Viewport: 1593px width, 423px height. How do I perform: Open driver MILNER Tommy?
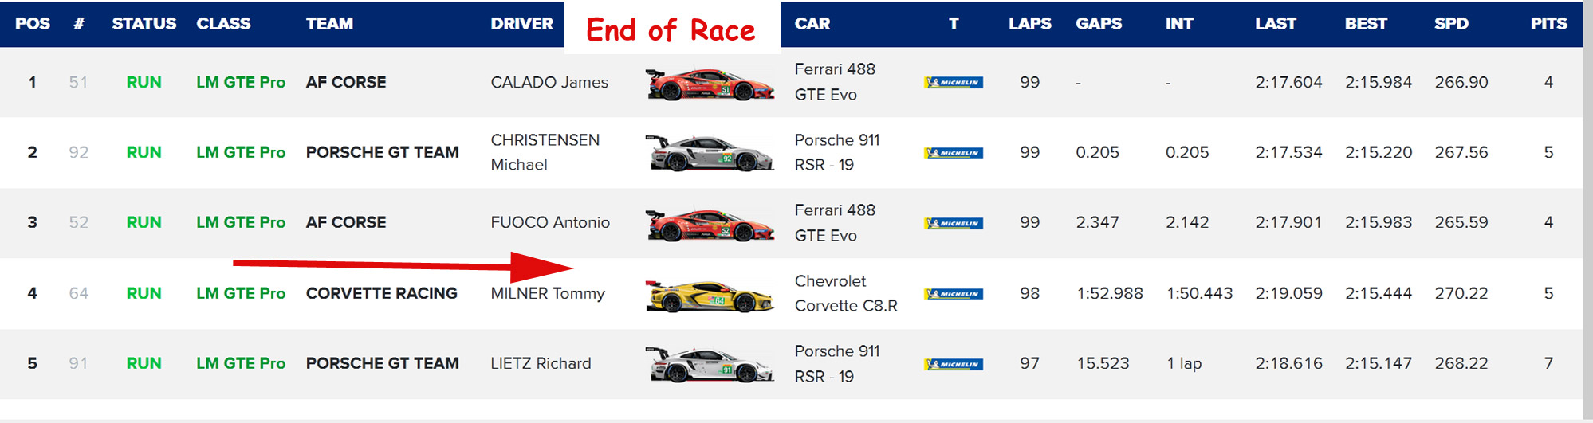(548, 293)
